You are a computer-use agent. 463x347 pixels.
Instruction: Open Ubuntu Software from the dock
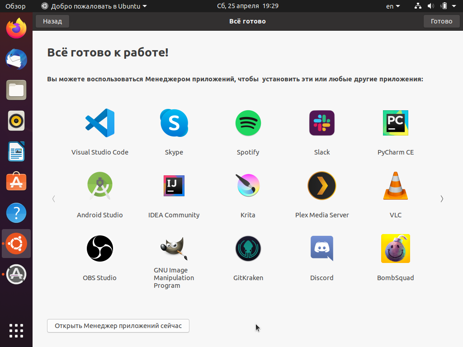click(x=16, y=181)
